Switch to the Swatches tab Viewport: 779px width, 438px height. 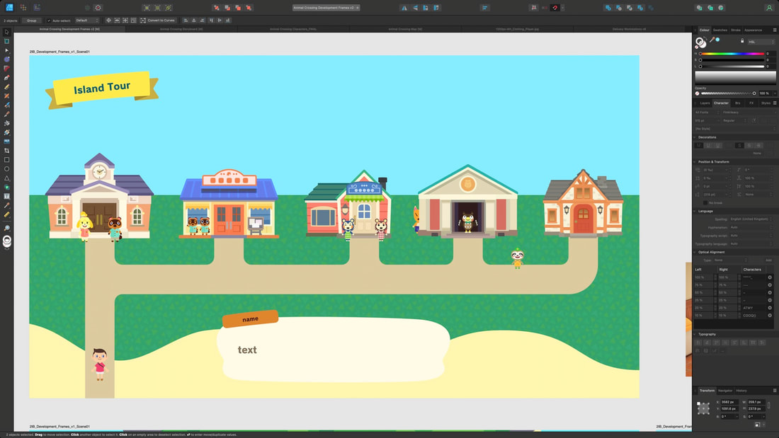[720, 30]
